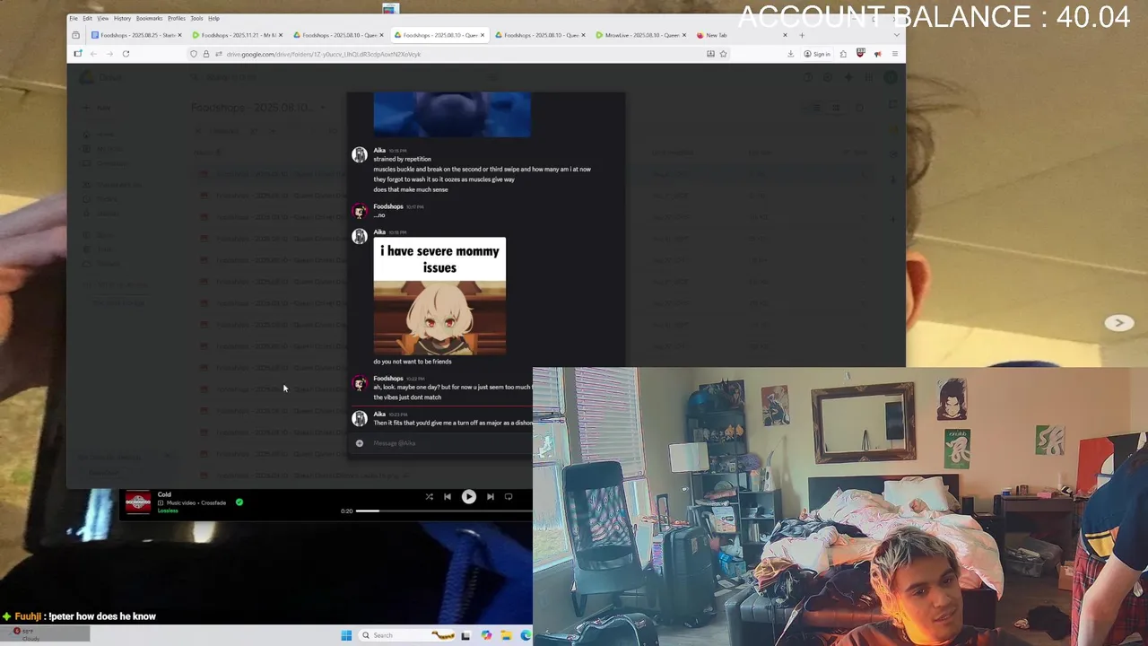The width and height of the screenshot is (1148, 646).
Task: Toggle repeat icon in music player
Action: 509,496
